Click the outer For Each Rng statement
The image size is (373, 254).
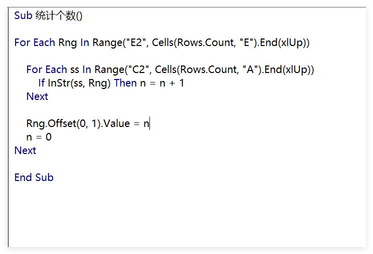coord(162,42)
